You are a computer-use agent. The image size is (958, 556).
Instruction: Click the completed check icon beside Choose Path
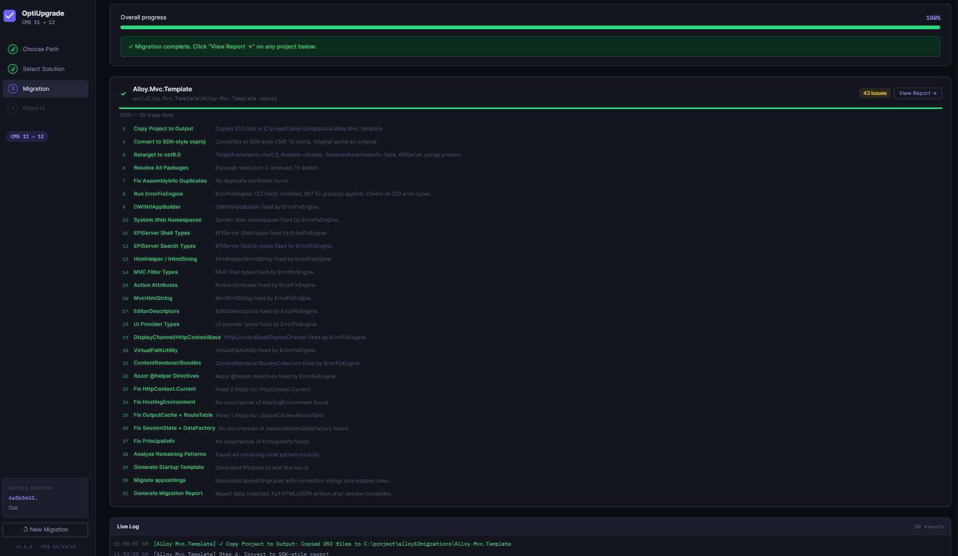pyautogui.click(x=12, y=49)
